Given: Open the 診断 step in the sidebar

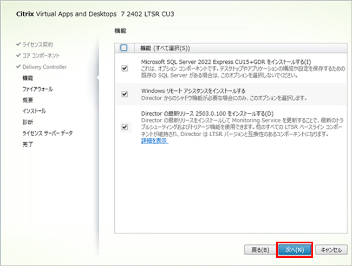Looking at the screenshot, I should 27,122.
